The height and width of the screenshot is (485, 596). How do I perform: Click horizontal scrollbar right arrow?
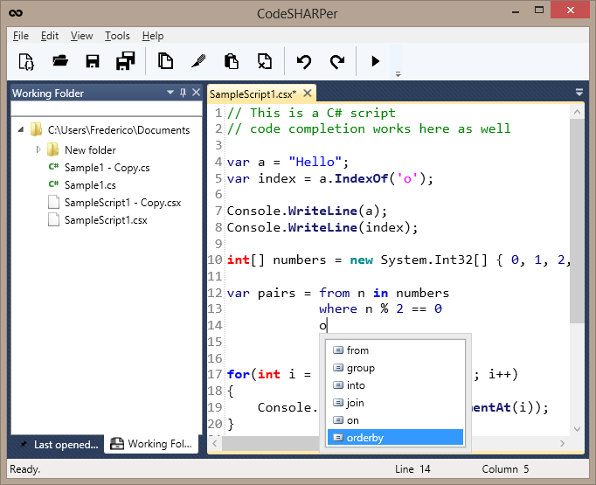point(562,443)
